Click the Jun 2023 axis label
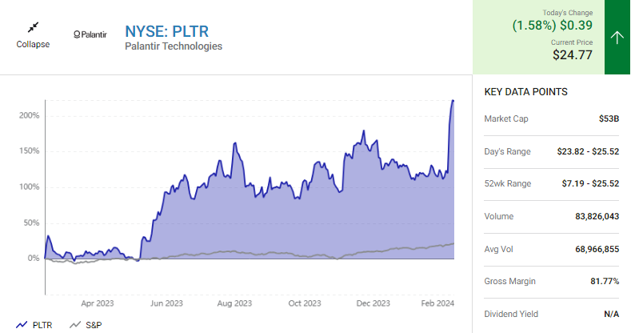This screenshot has height=333, width=631. [166, 303]
